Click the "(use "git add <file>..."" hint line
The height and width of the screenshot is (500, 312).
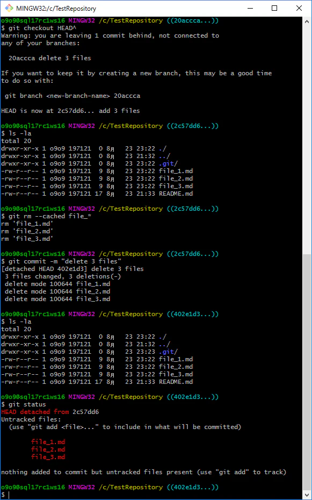point(125,427)
